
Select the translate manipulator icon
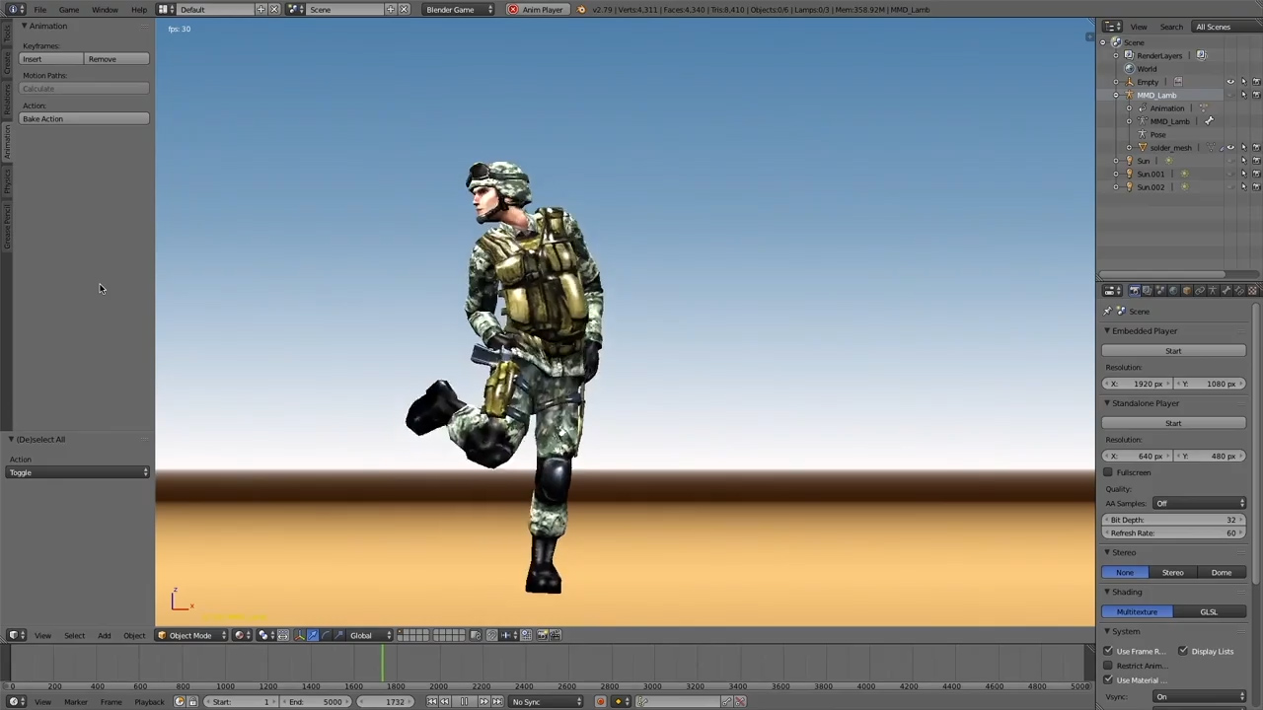(313, 635)
